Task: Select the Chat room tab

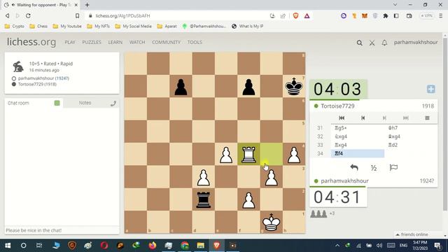Action: tap(18, 103)
